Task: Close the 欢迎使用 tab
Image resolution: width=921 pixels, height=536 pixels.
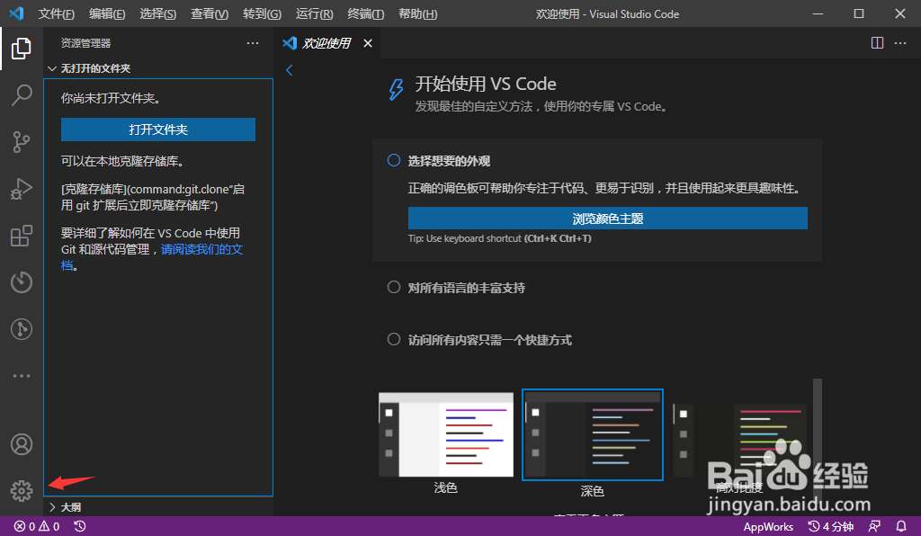Action: tap(368, 43)
